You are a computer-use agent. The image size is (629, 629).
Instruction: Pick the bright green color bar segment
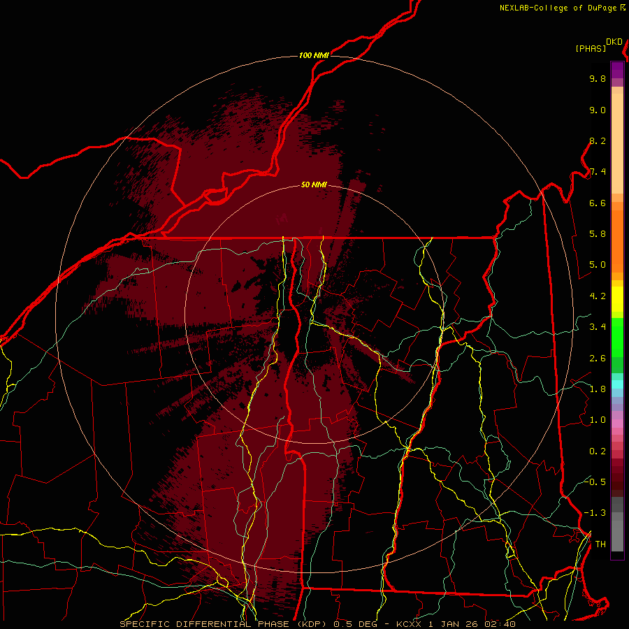coord(617,337)
